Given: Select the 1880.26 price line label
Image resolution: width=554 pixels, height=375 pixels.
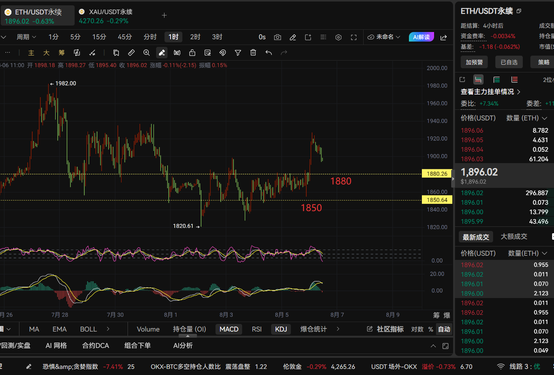Looking at the screenshot, I should tap(437, 174).
